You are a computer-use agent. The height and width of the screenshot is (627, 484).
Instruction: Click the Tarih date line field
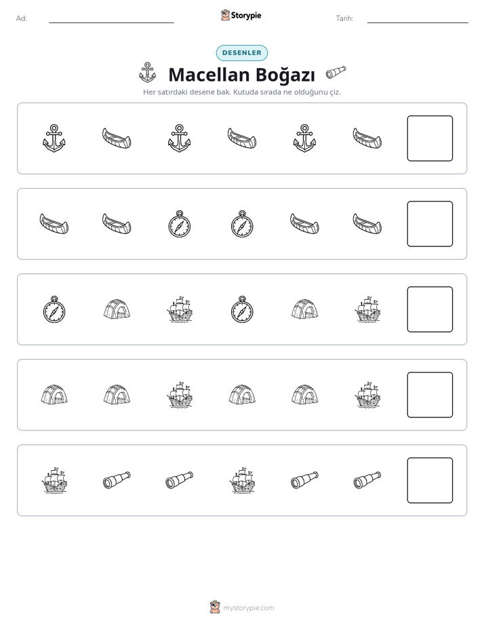(418, 18)
